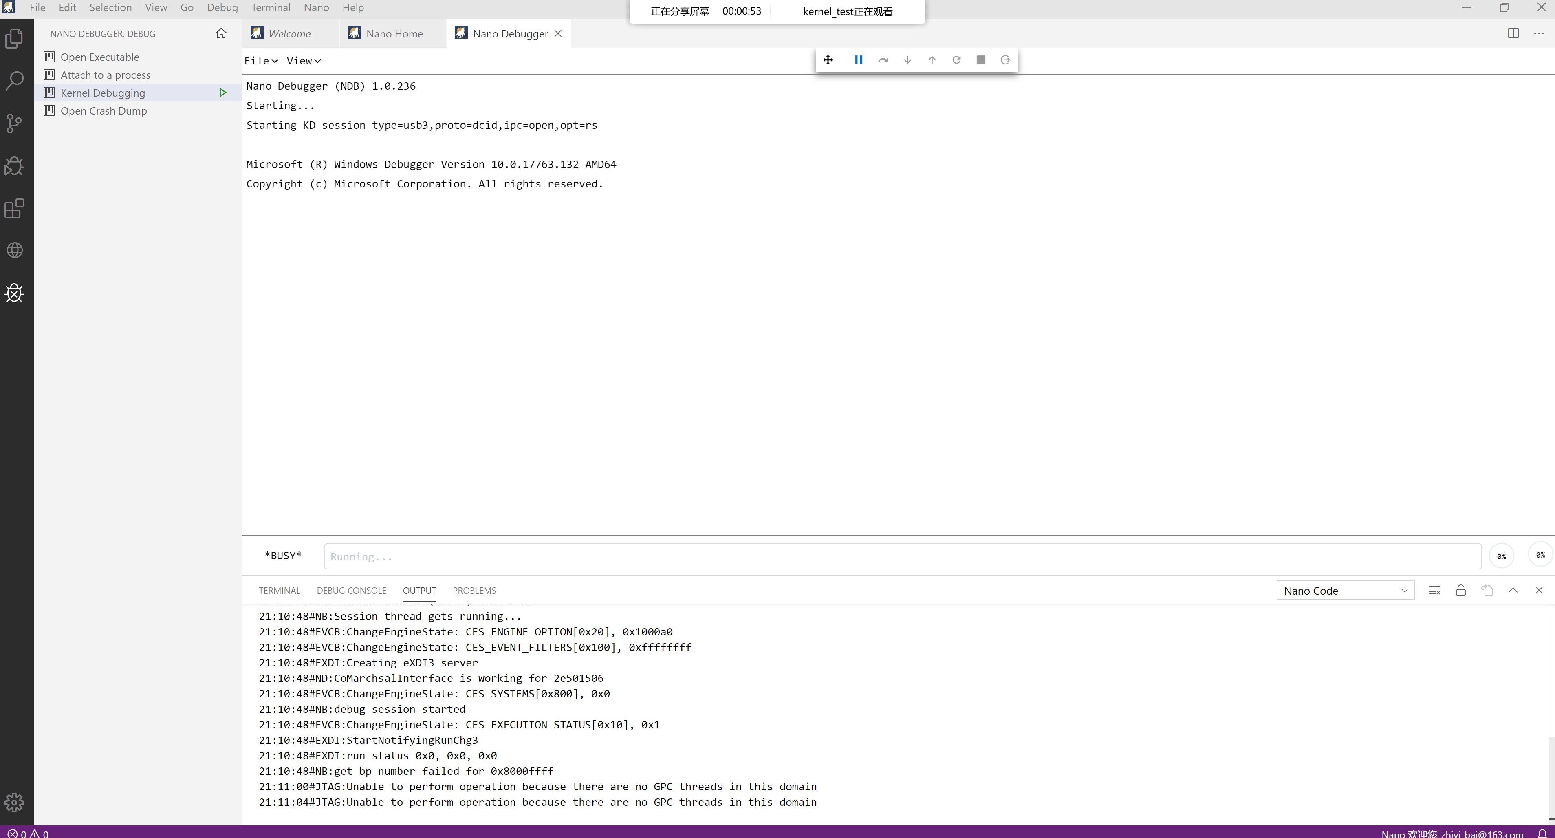The width and height of the screenshot is (1555, 838).
Task: Switch to the PROBLEMS panel tab
Action: tap(474, 591)
